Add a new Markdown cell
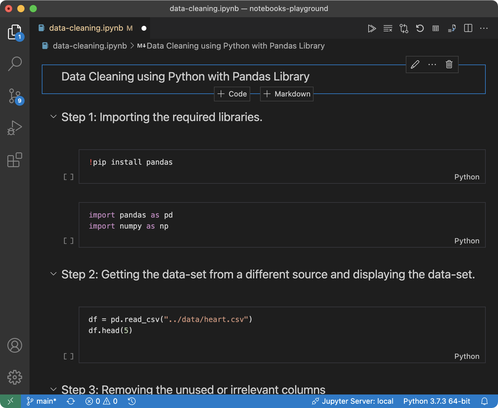 (286, 94)
